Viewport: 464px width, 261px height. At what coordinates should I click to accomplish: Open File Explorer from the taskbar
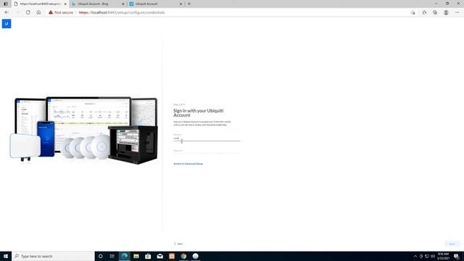click(136, 256)
